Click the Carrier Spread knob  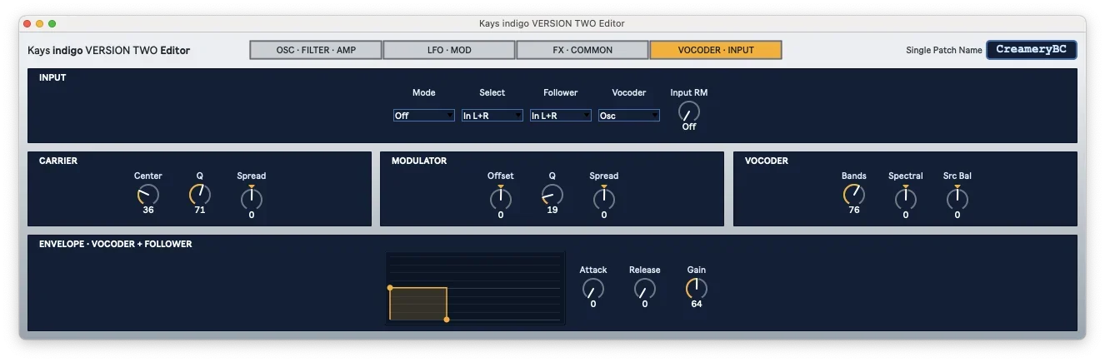252,198
